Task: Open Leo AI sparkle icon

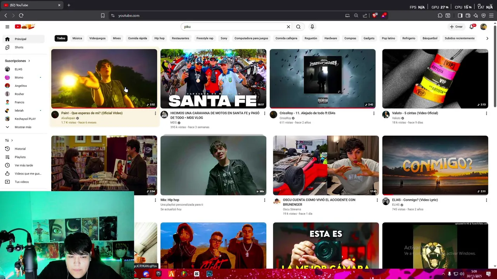Action: tap(476, 15)
